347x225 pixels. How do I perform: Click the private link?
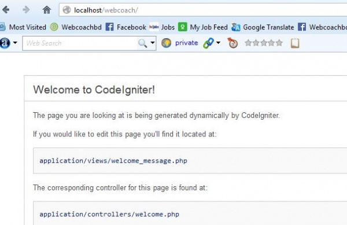click(x=186, y=43)
